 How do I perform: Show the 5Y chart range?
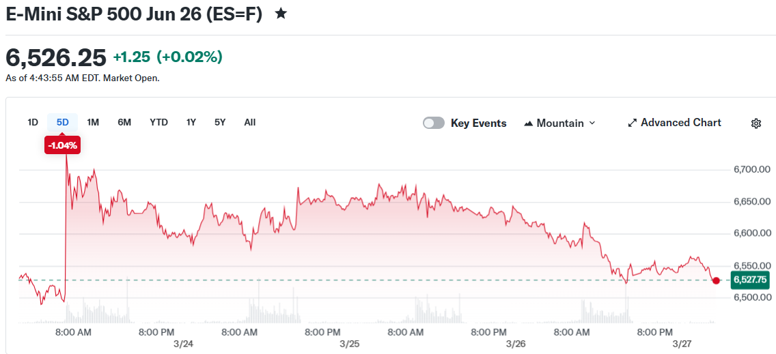220,123
